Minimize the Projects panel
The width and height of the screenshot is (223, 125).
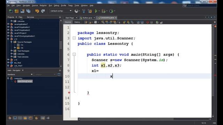(x=60, y=17)
